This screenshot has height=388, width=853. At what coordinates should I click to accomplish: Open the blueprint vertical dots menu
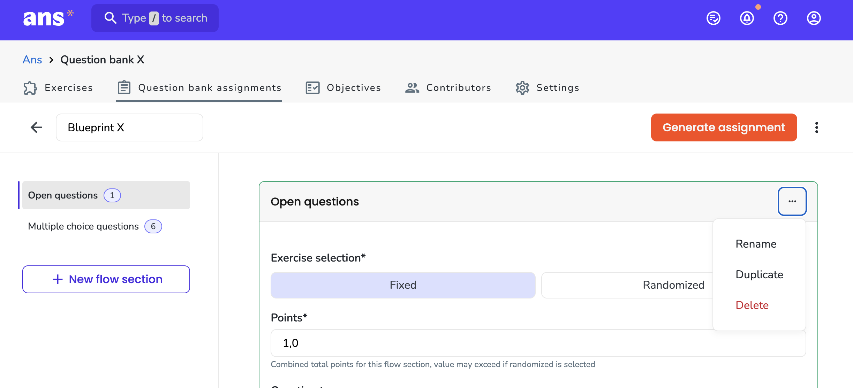coord(816,127)
